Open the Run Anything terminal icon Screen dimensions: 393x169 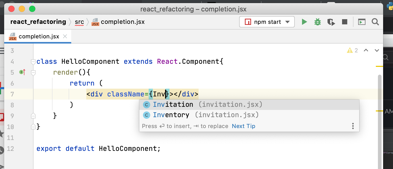click(362, 22)
